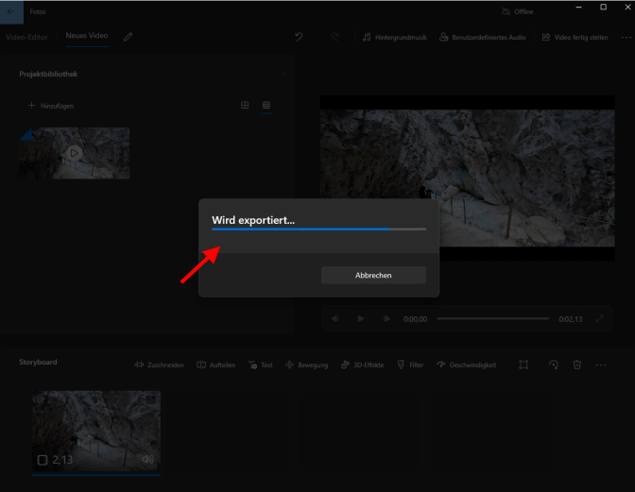
Task: Toggle the clip's volume speaker icon
Action: [x=148, y=459]
